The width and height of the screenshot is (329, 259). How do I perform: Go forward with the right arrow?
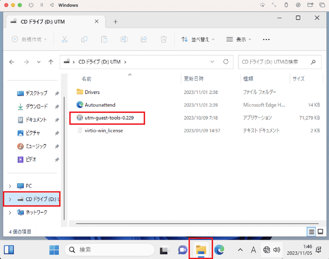(26, 62)
